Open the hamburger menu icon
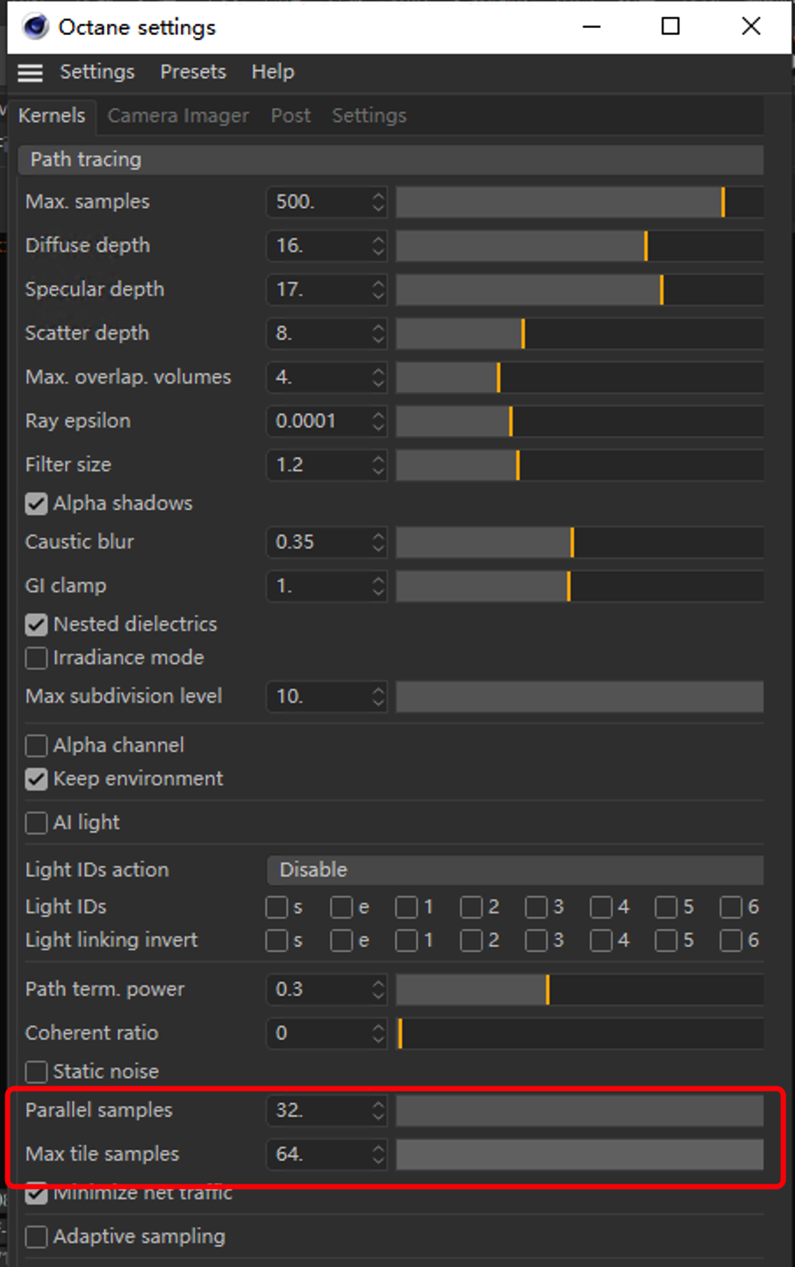This screenshot has height=1267, width=795. click(x=30, y=73)
